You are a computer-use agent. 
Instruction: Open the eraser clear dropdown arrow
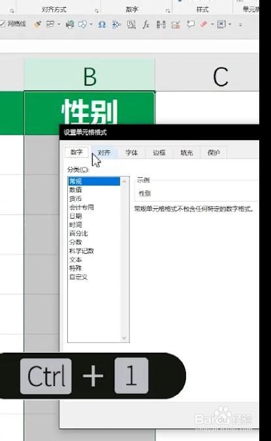(x=212, y=24)
